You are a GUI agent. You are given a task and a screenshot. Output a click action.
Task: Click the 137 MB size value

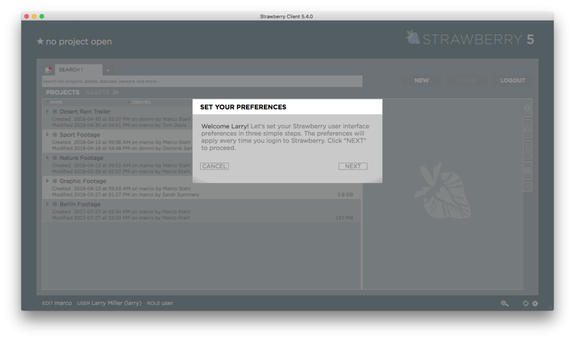[344, 218]
